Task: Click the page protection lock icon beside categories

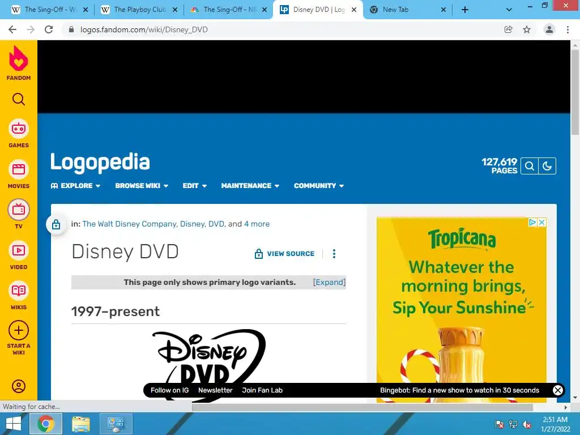Action: pos(56,224)
